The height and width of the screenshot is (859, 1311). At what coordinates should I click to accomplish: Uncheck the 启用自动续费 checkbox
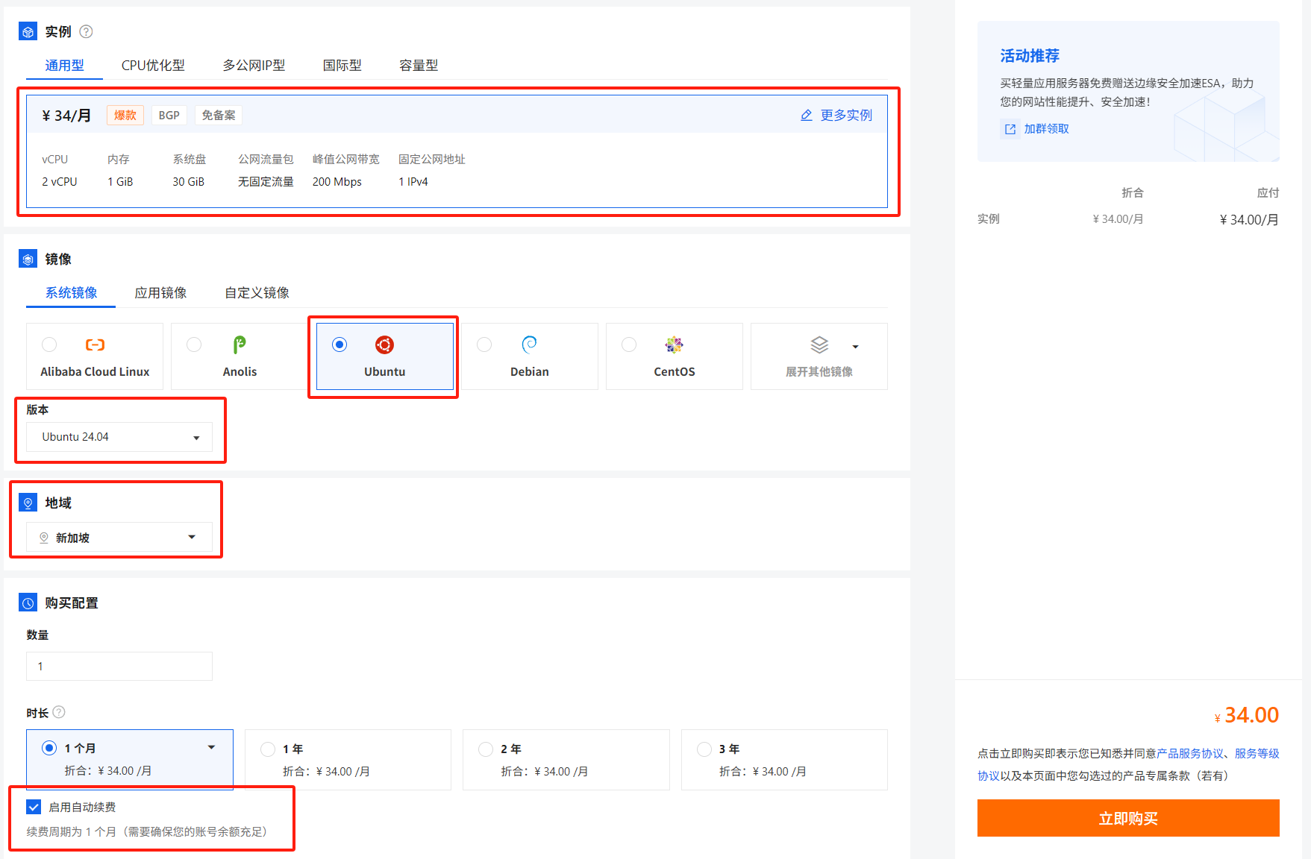pyautogui.click(x=34, y=807)
